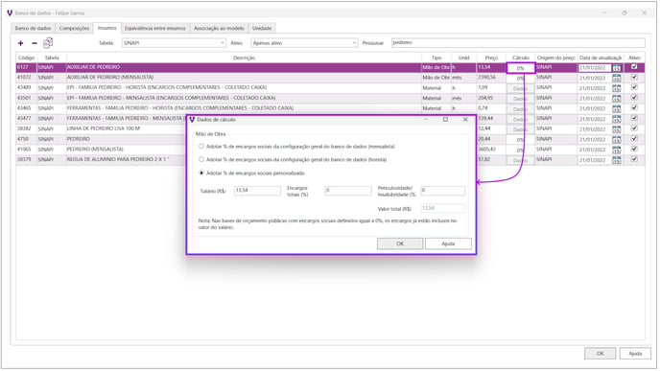Go to Equivalência entre insumos tab
The image size is (660, 371).
[x=154, y=28]
